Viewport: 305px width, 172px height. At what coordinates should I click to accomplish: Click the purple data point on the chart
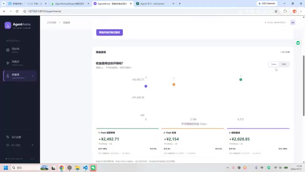(x=146, y=86)
